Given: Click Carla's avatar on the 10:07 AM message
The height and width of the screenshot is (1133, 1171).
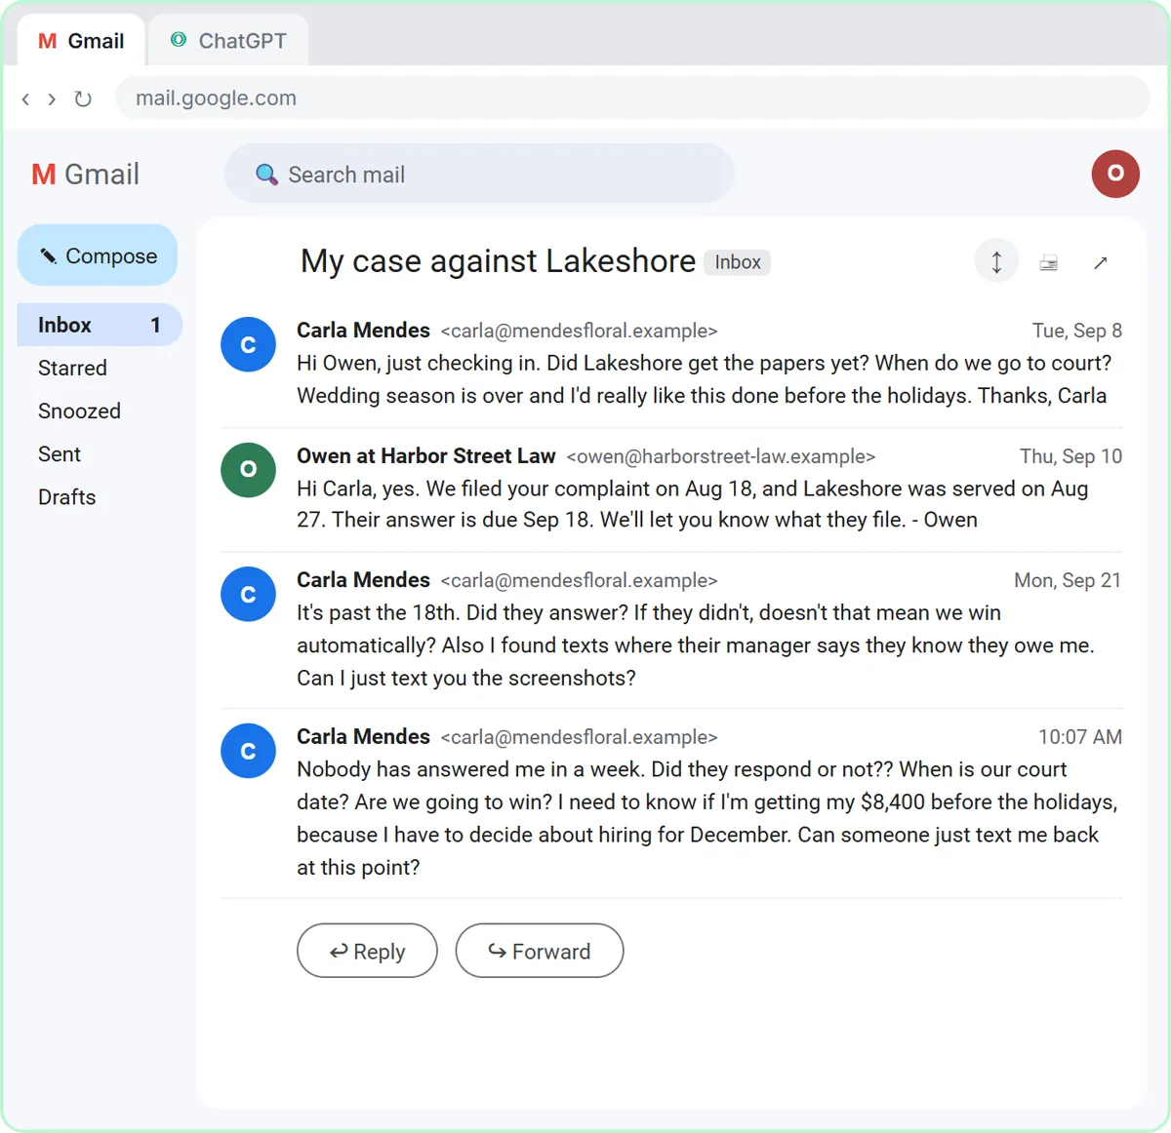Looking at the screenshot, I should coord(248,751).
